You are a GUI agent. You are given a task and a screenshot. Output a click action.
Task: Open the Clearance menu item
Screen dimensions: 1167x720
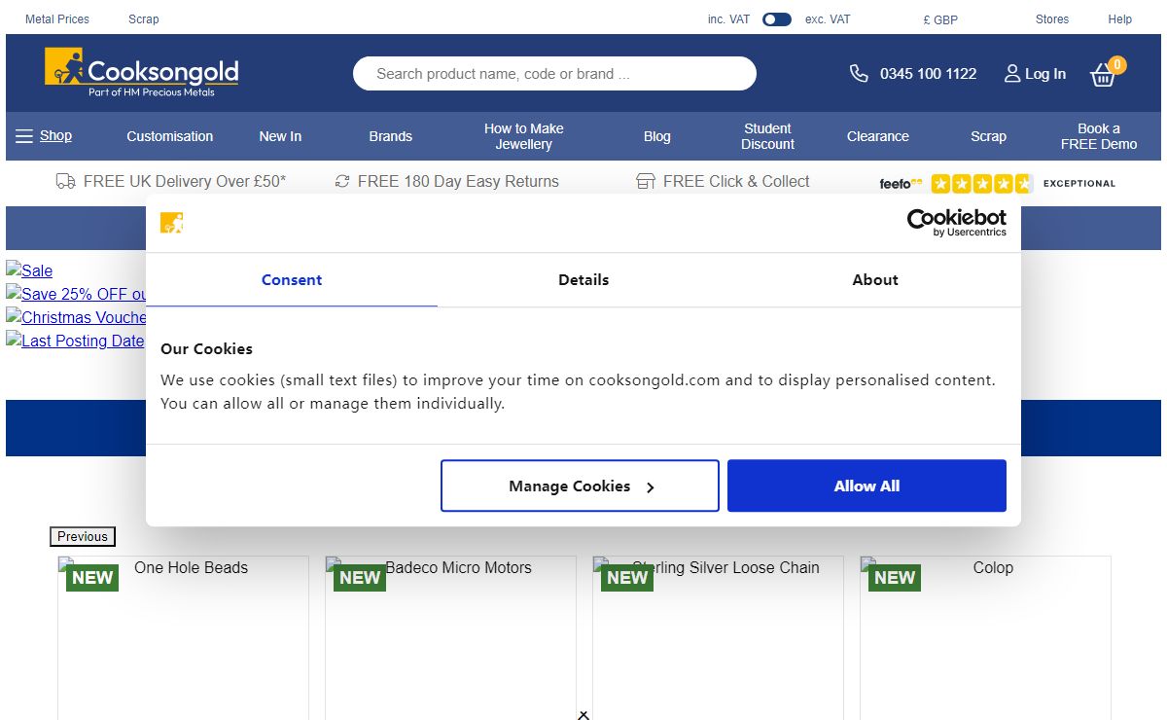[x=878, y=136]
